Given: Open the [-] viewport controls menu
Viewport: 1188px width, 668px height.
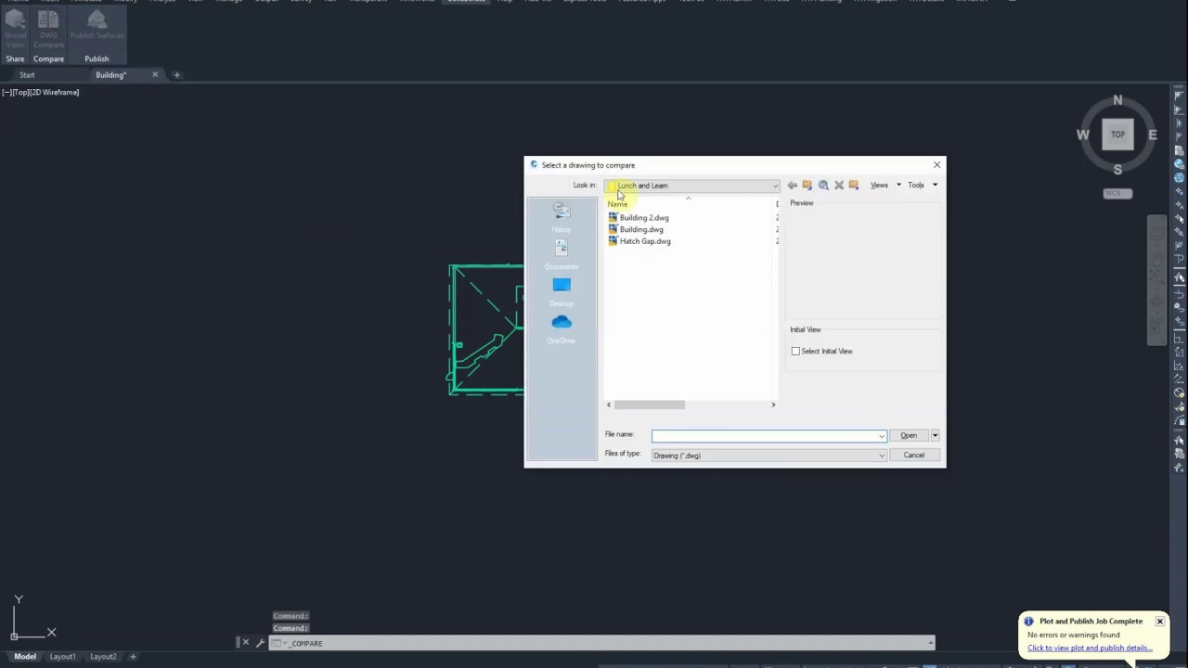Looking at the screenshot, I should coord(6,92).
